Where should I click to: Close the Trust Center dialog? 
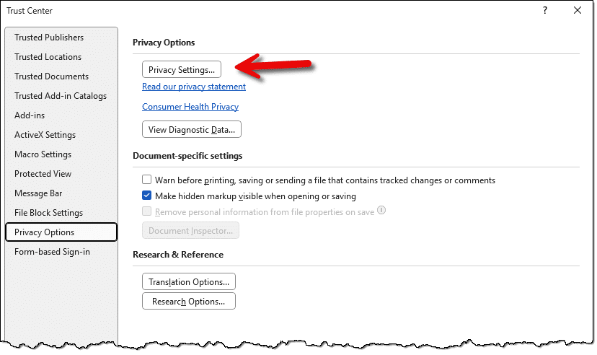coord(578,11)
